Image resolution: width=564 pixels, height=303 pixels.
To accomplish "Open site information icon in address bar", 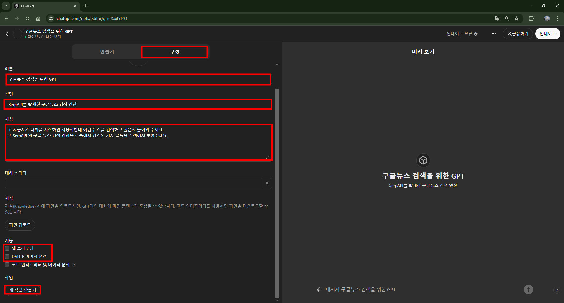I will (51, 18).
